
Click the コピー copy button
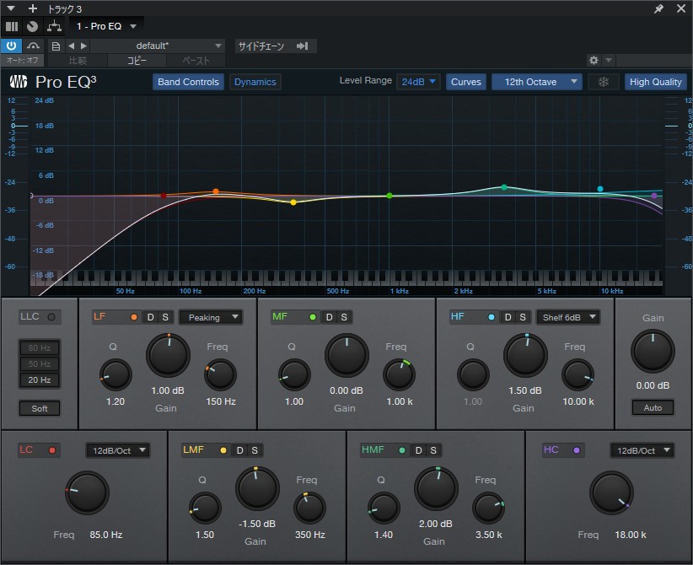point(137,61)
